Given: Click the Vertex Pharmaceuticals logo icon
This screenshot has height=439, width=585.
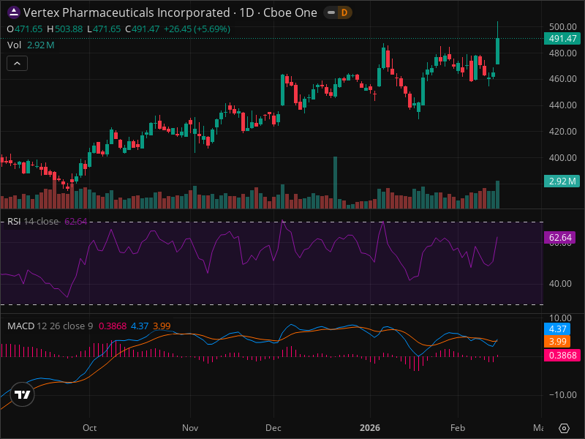Looking at the screenshot, I should click(x=14, y=12).
